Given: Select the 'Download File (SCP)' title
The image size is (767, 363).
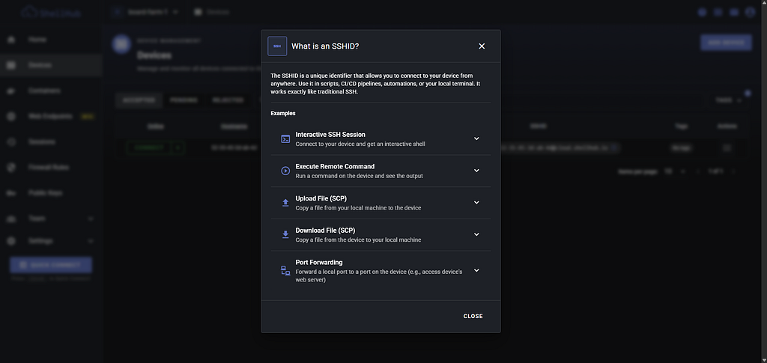Looking at the screenshot, I should tap(325, 230).
